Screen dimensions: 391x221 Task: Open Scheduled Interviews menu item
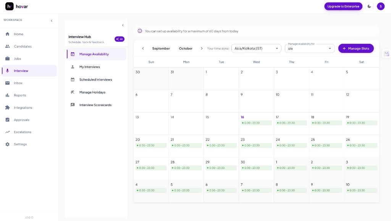[97, 79]
